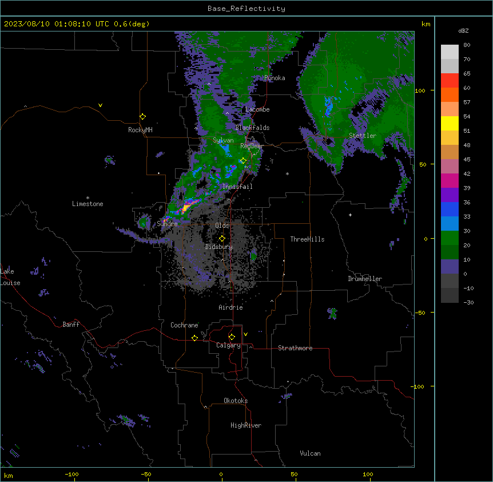This screenshot has width=493, height=482.
Task: Click the white plus marker west of Drumheller
Action: click(350, 215)
